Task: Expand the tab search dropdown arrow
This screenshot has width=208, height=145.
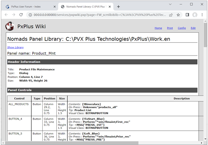Action: coord(170,4)
